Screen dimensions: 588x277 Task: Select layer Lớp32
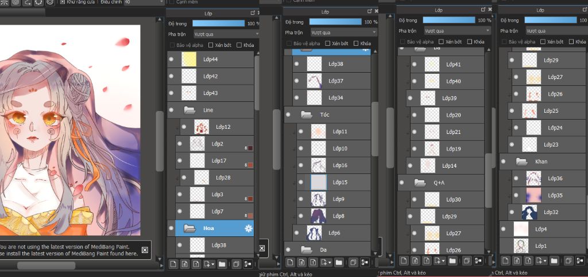point(548,212)
